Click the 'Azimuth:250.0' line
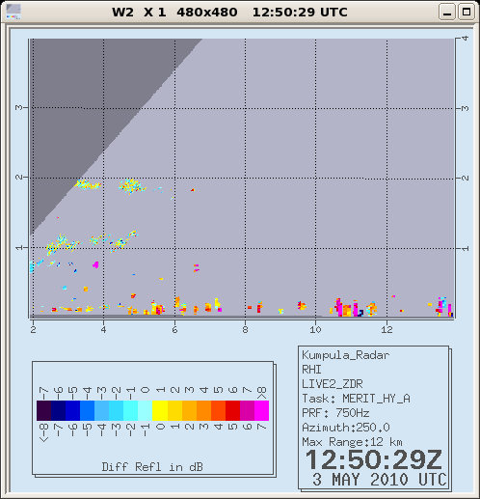 tap(346, 428)
